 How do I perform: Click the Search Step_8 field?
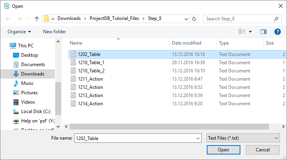pyautogui.click(x=239, y=18)
